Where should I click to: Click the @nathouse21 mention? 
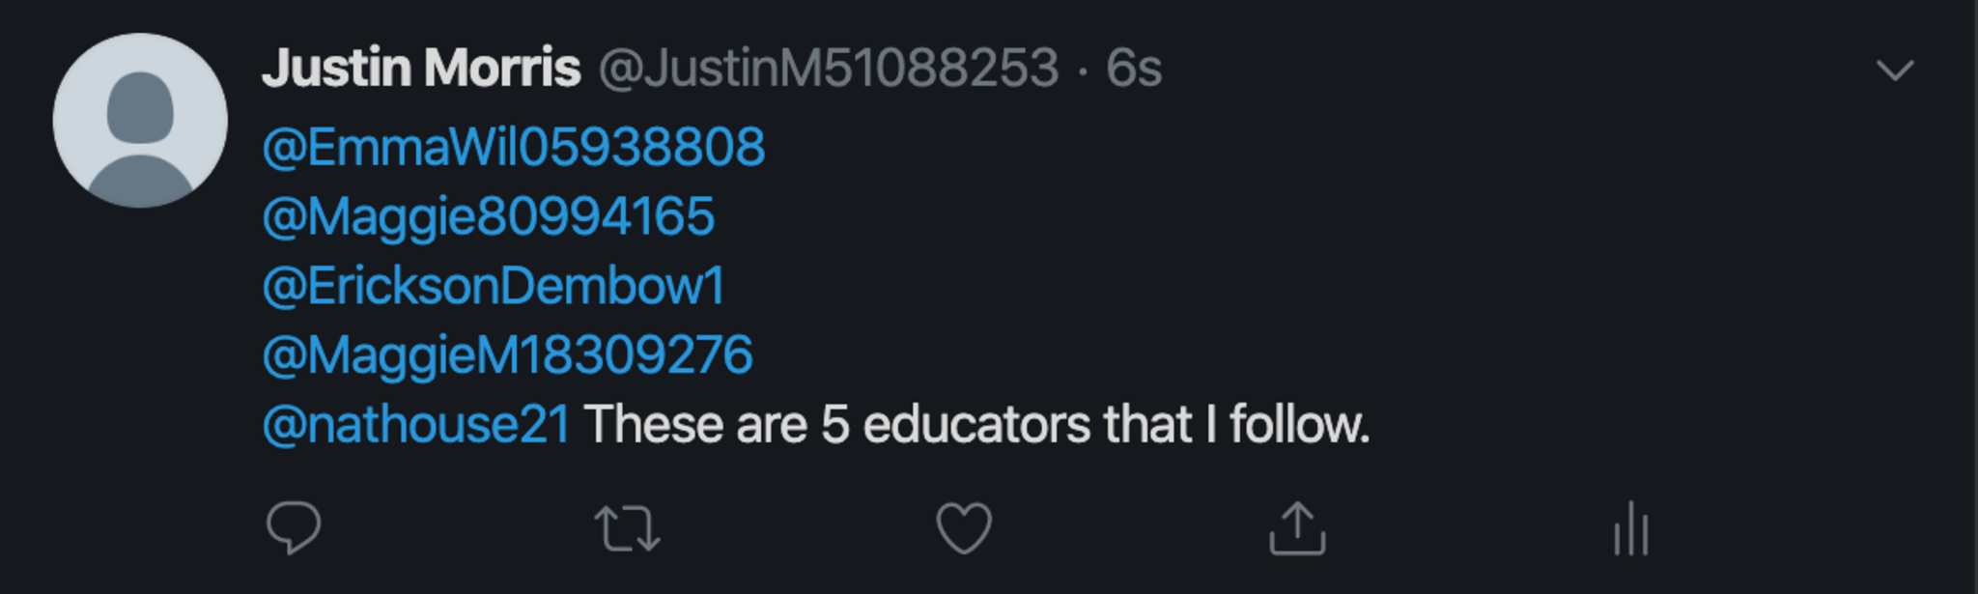click(x=416, y=425)
